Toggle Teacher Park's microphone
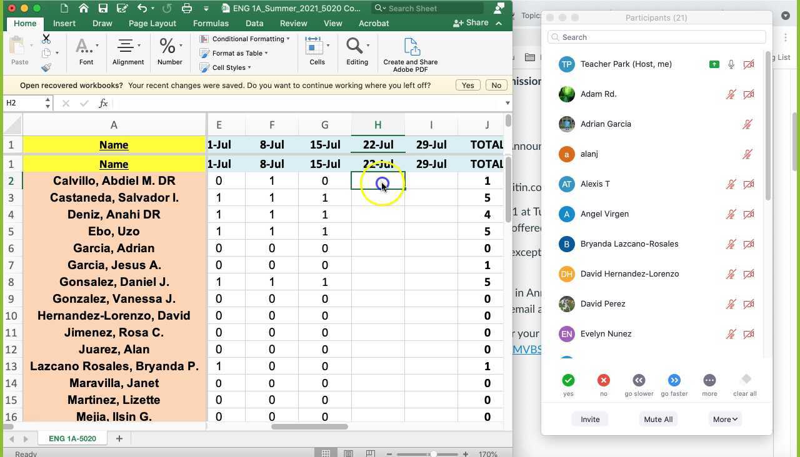Viewport: 800px width, 457px height. (x=731, y=64)
